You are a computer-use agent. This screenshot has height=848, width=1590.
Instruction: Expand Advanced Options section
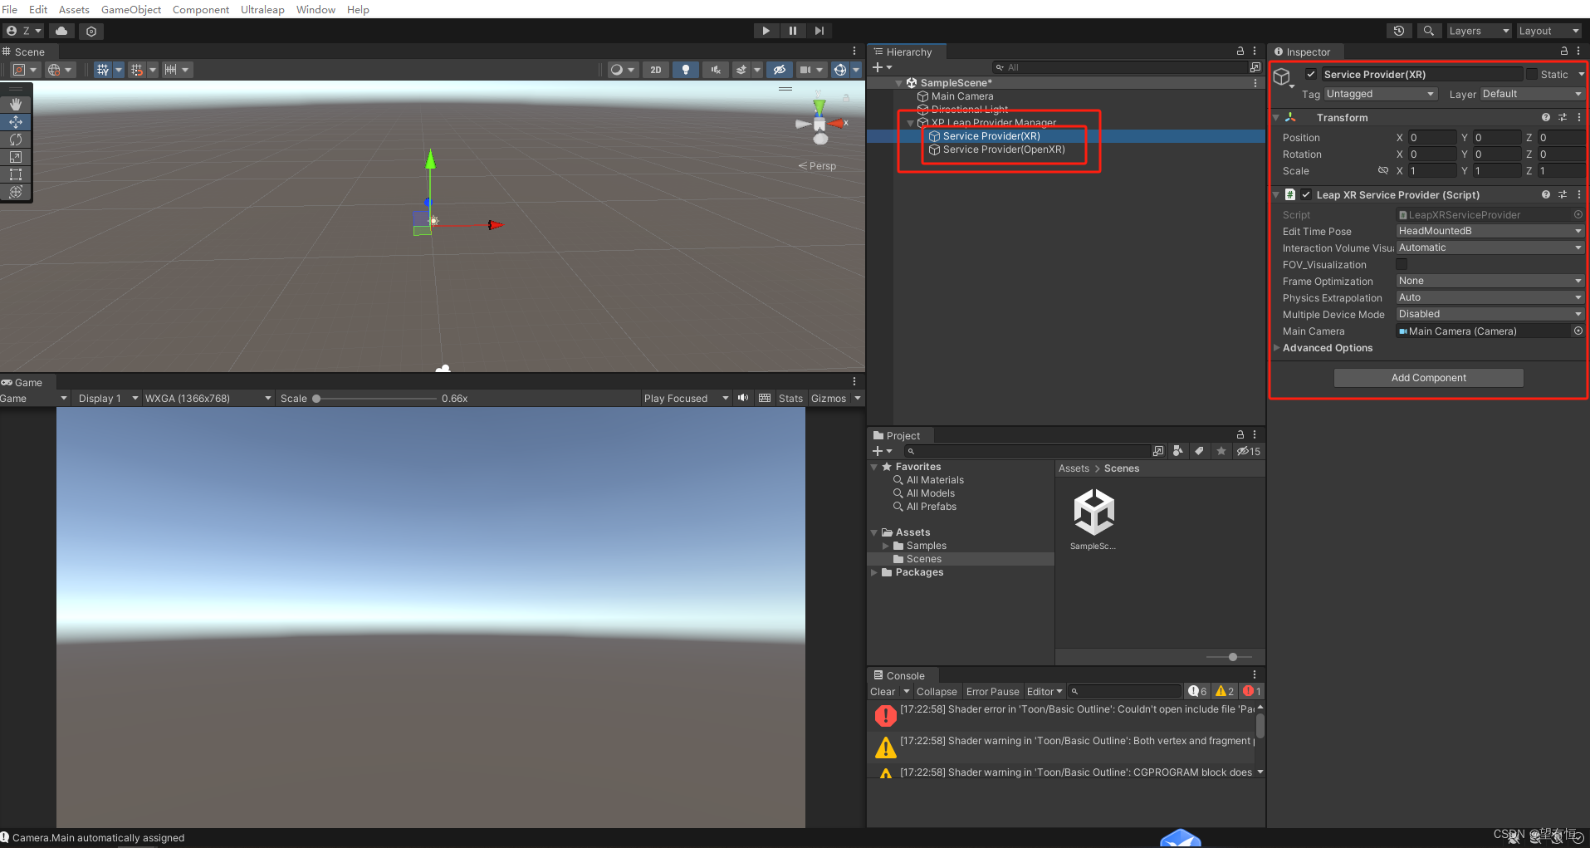pyautogui.click(x=1276, y=348)
